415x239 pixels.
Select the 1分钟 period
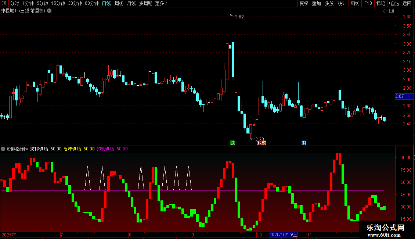(x=28, y=3)
